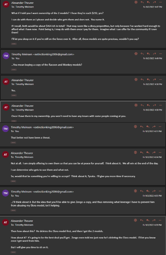The height and width of the screenshot is (255, 166).
Task: Reply all on second 4:50 PM ownership email
Action: point(148,105)
